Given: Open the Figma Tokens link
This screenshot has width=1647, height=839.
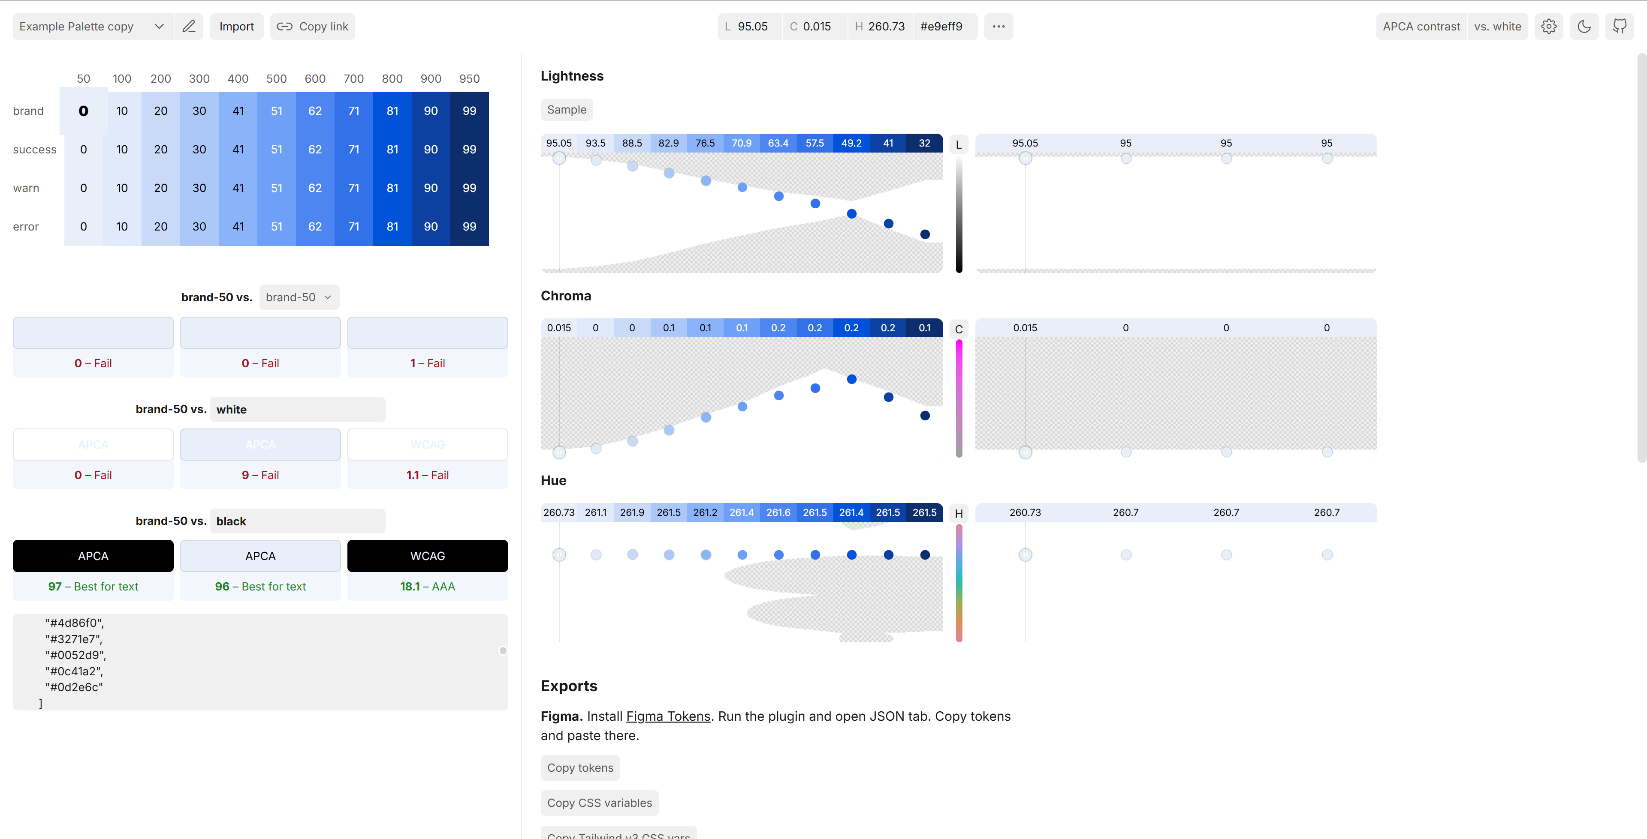Looking at the screenshot, I should coord(667,716).
